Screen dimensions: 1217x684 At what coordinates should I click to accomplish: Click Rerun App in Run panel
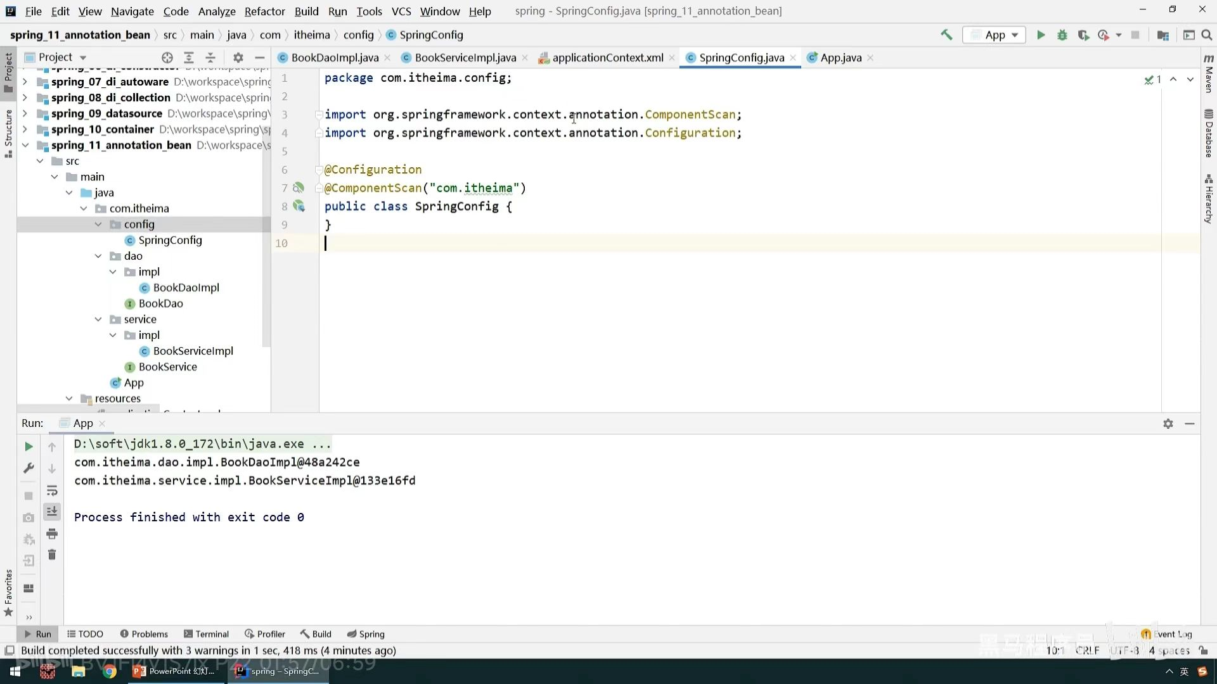pos(29,446)
